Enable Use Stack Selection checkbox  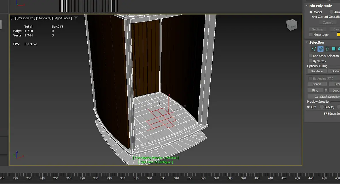coord(310,56)
